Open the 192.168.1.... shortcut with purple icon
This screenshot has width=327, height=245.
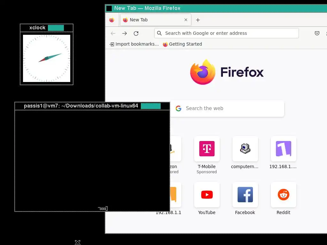pyautogui.click(x=284, y=149)
